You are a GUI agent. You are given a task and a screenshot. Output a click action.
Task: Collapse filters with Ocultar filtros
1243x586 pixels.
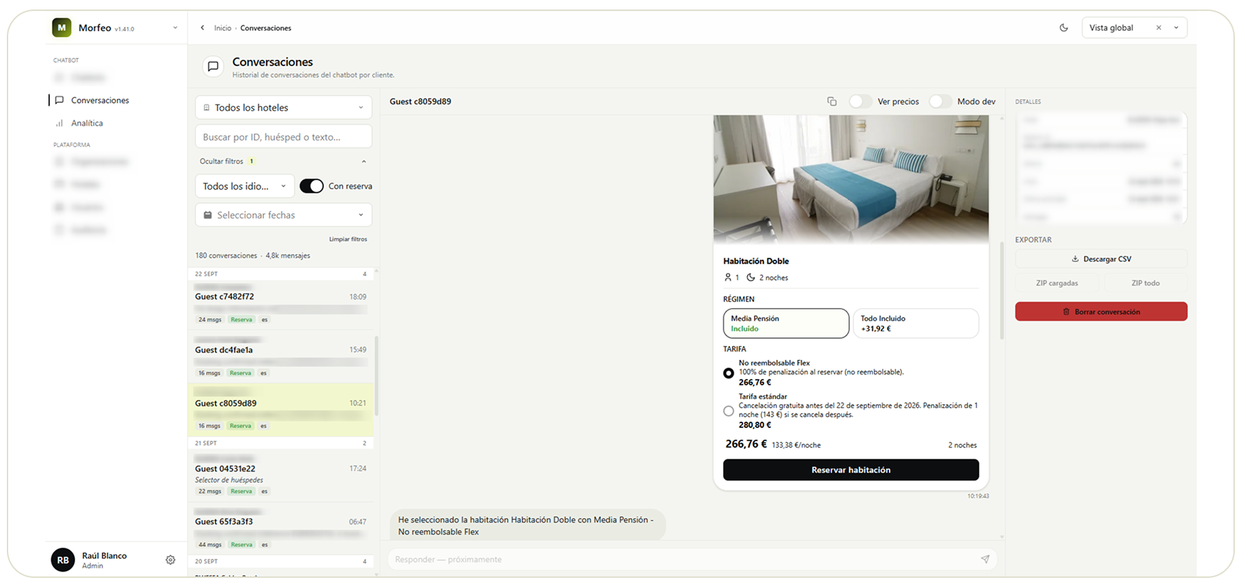(x=283, y=161)
